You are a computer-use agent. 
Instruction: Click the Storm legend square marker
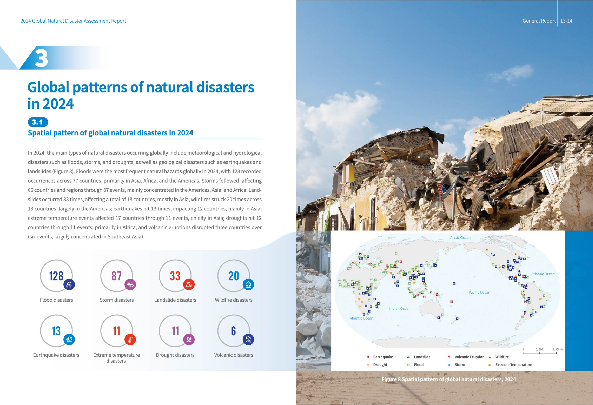(449, 365)
